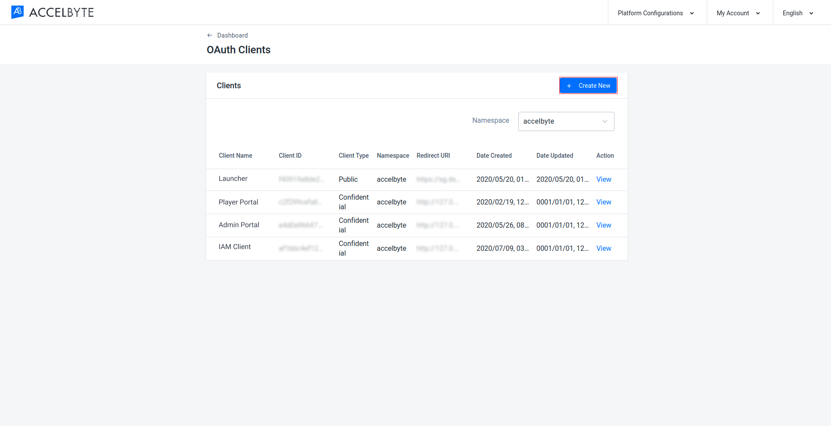This screenshot has width=831, height=426.
Task: Click the AccelByte logo icon
Action: tap(17, 12)
